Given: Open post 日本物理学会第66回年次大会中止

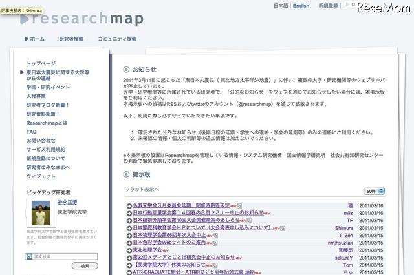Looking at the screenshot, I should coord(169,235).
